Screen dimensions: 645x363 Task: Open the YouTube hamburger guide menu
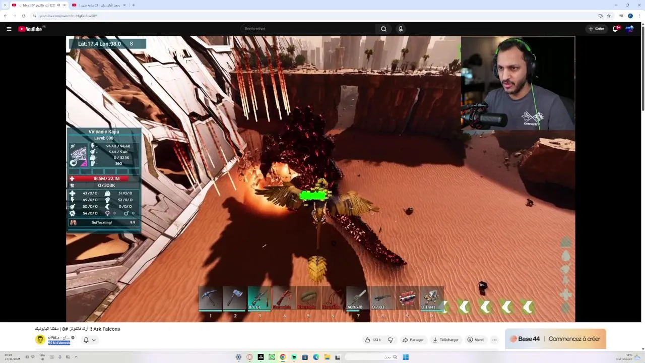coord(9,29)
